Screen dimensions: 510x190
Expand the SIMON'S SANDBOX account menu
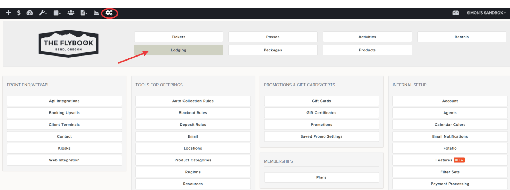tap(486, 13)
